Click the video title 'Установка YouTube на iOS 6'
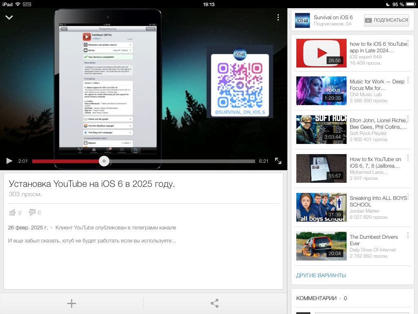The height and width of the screenshot is (314, 418). (92, 184)
